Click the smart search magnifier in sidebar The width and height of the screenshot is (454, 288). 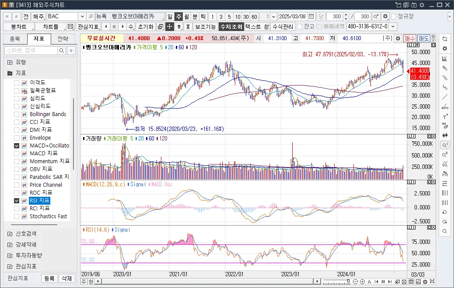(62, 51)
